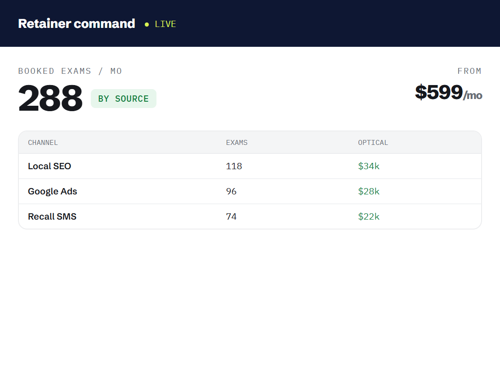Select the Recall SMS row label
Image resolution: width=500 pixels, height=378 pixels.
(52, 216)
